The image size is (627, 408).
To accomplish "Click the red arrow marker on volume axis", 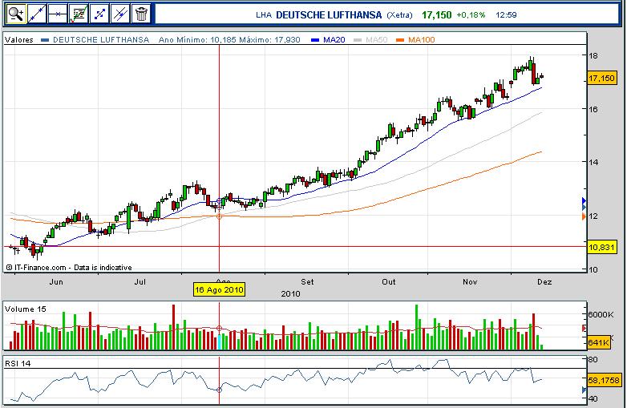I will pyautogui.click(x=585, y=328).
